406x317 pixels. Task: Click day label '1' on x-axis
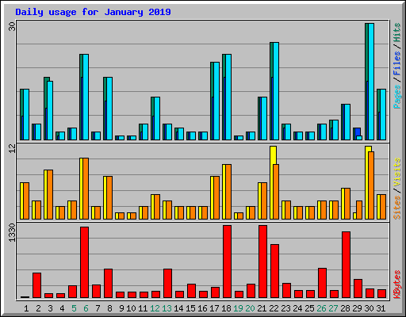[26, 308]
